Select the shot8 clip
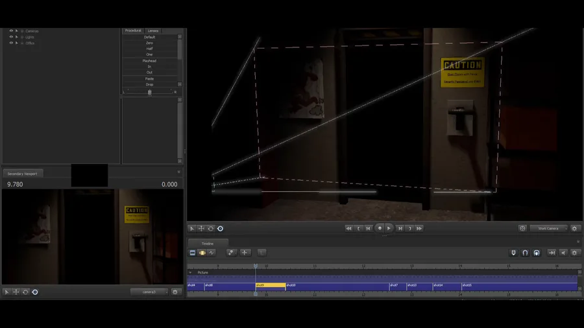 pyautogui.click(x=230, y=286)
